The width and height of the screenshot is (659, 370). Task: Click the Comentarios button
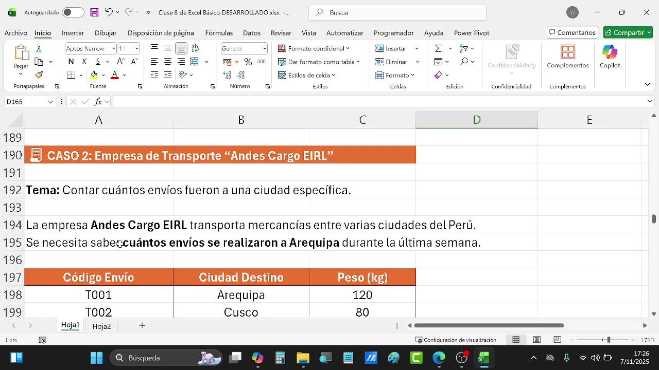pyautogui.click(x=573, y=32)
